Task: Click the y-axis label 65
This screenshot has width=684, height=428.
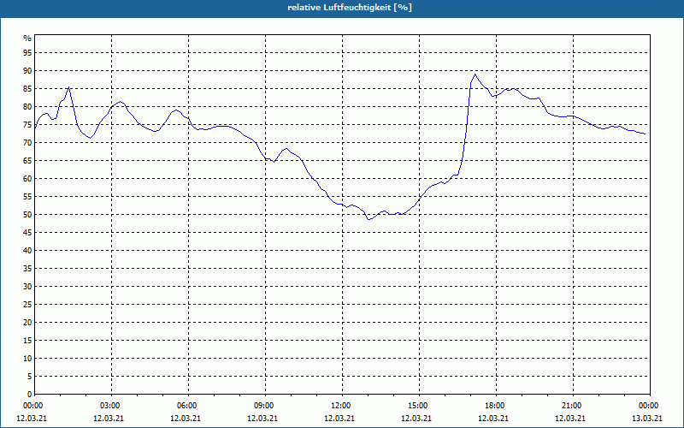Action: coord(27,161)
